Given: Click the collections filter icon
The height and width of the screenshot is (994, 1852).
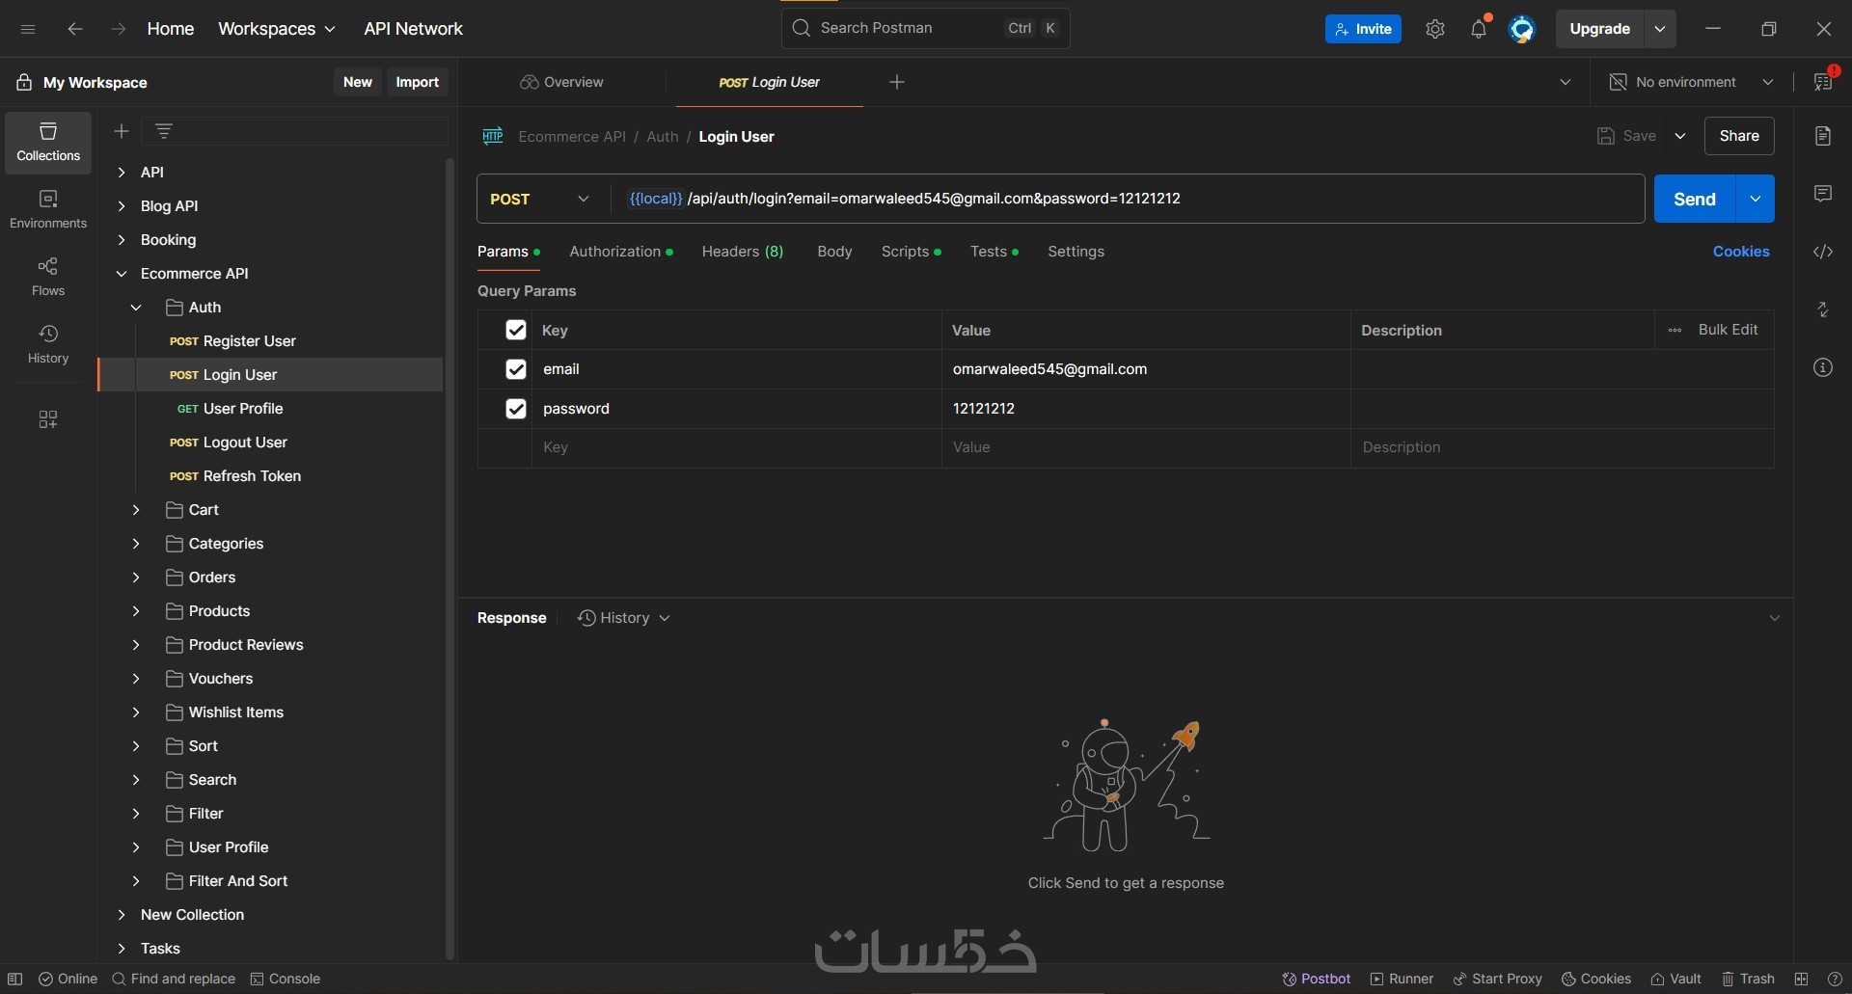Looking at the screenshot, I should tap(164, 131).
